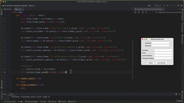Zoom out on the image preview
The width and height of the screenshot is (184, 103).
coord(146,12)
